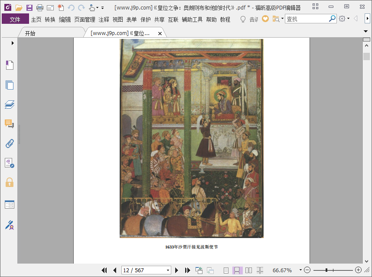The image size is (372, 277).
Task: Open the 视图 ribbon tab
Action: click(117, 19)
